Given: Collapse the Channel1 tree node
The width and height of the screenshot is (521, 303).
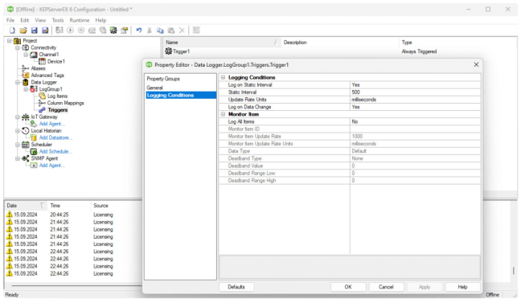Looking at the screenshot, I should [x=26, y=55].
